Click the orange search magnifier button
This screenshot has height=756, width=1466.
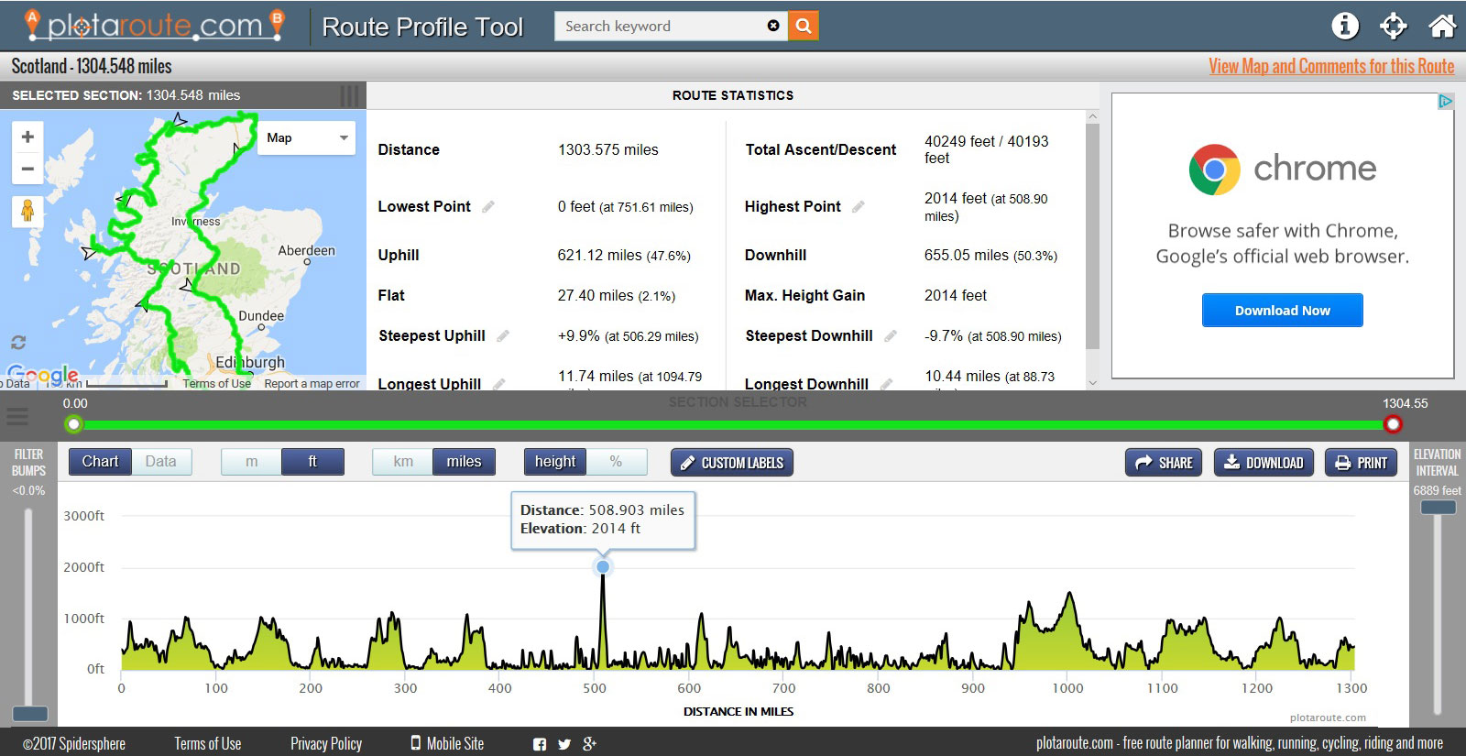tap(804, 26)
